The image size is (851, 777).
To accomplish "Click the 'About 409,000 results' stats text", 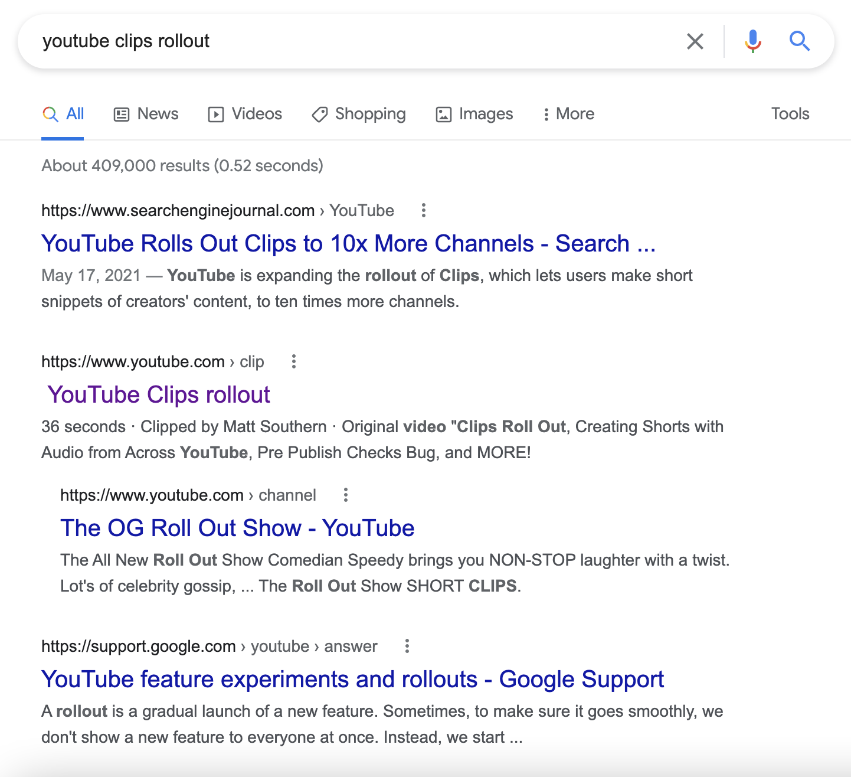I will click(182, 165).
